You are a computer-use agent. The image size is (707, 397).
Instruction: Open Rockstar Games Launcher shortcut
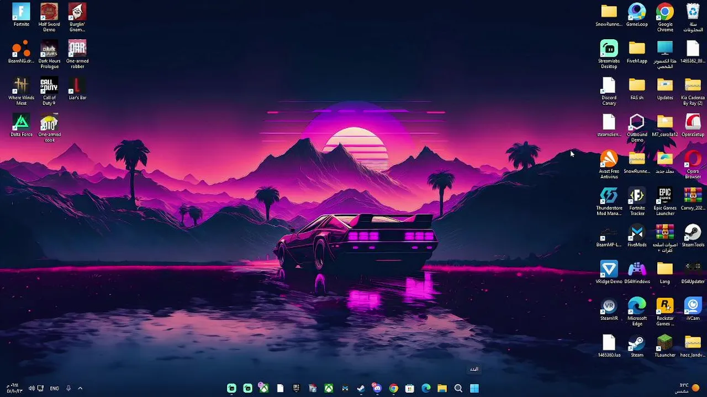point(665,312)
